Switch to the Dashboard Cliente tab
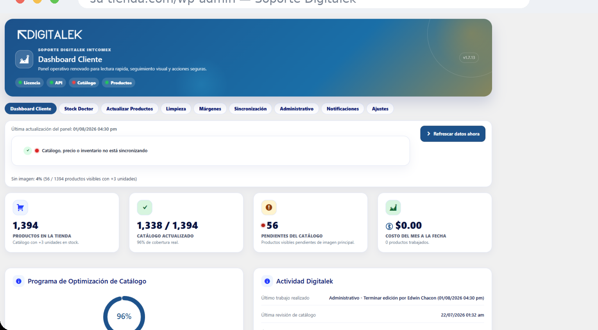598x330 pixels. pyautogui.click(x=30, y=109)
